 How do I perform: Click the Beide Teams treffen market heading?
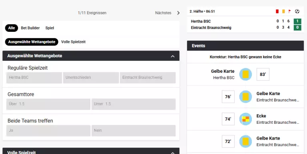(30, 121)
